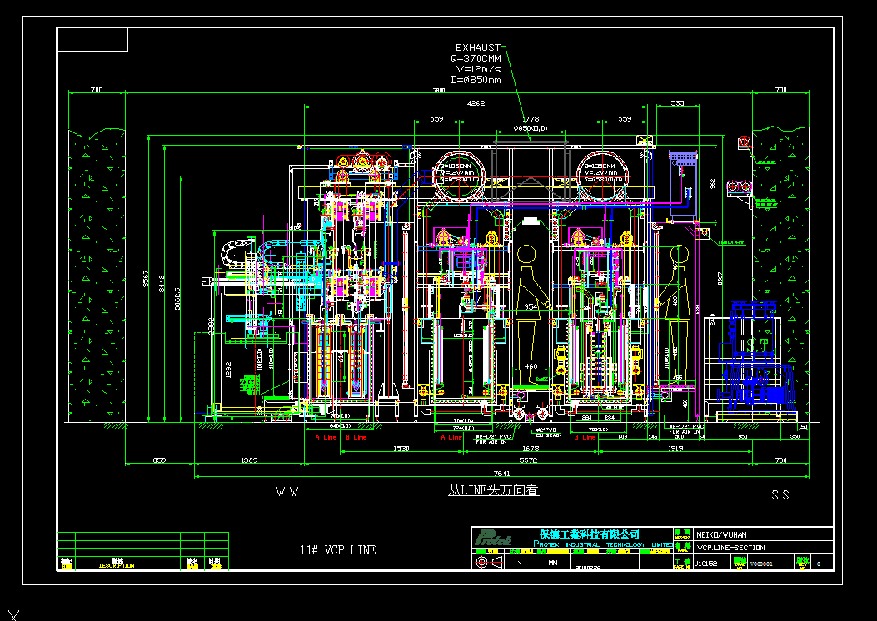Select the right round exhaust duct circle

click(602, 175)
